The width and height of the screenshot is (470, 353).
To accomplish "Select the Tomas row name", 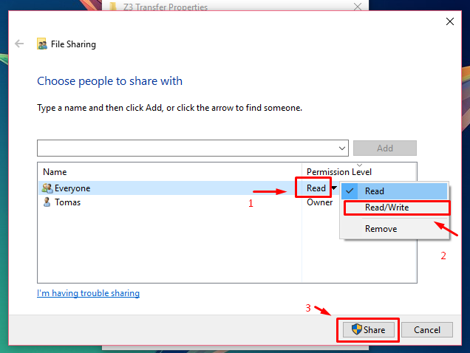I will 67,202.
